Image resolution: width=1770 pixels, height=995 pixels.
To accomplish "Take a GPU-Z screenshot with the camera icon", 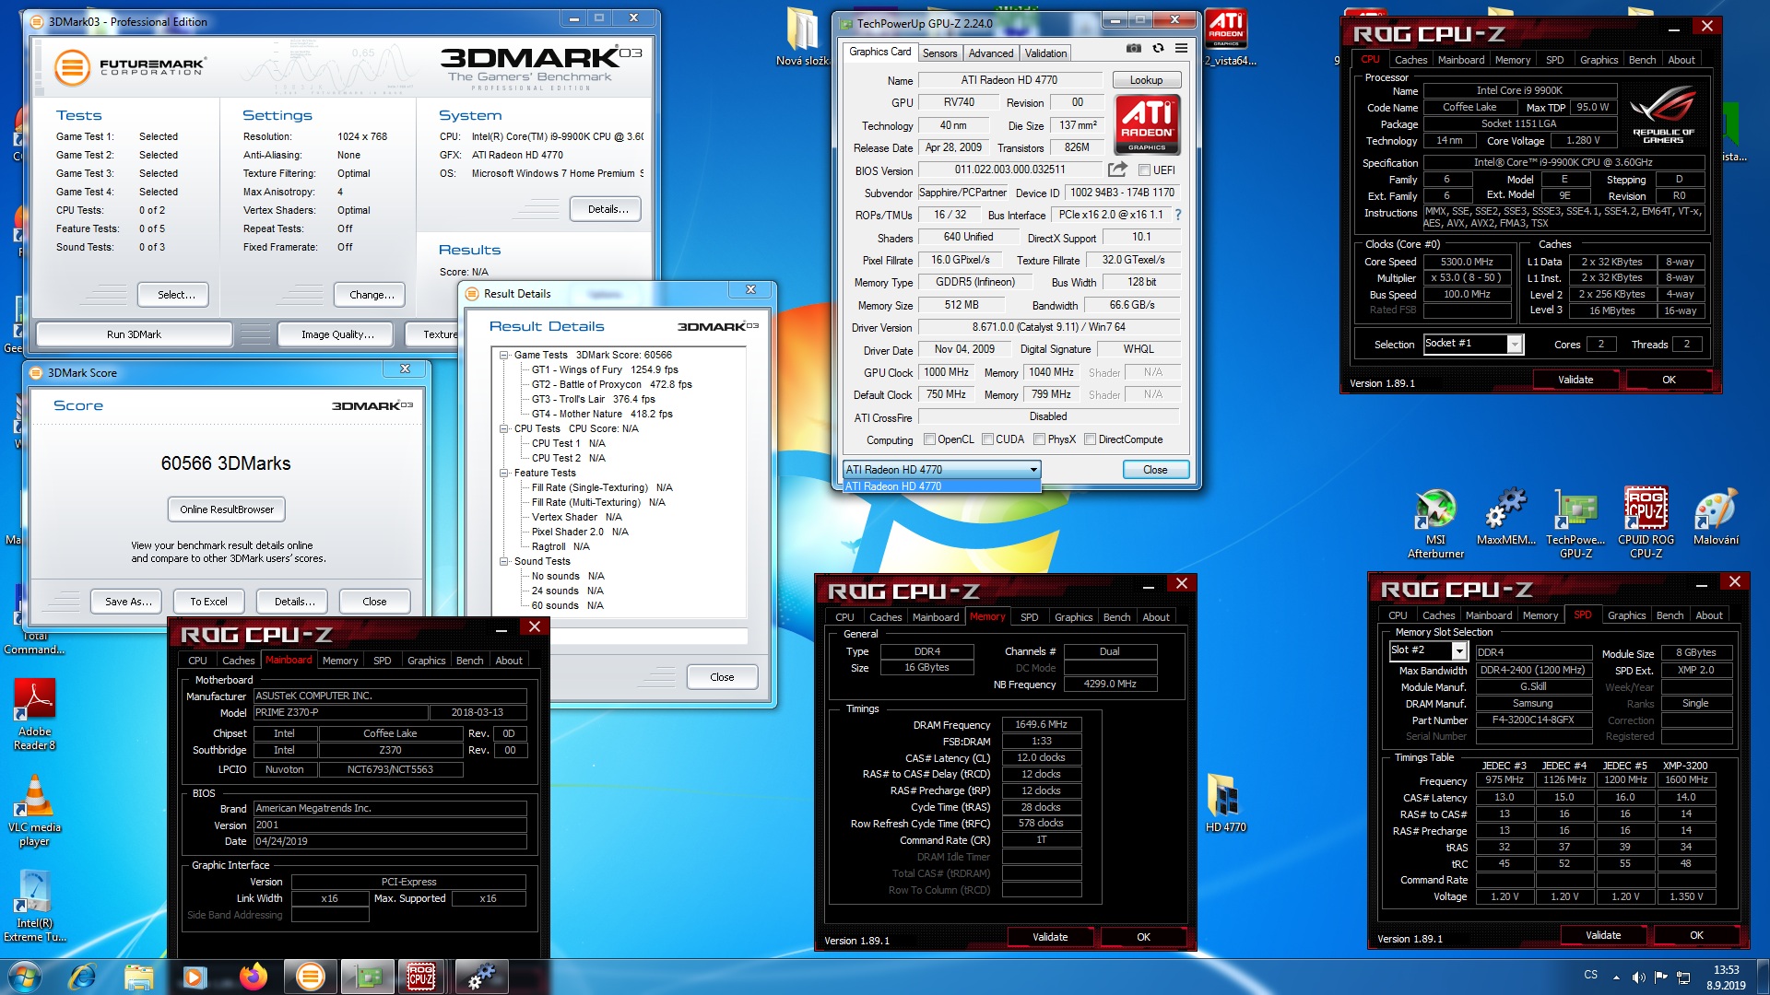I will (x=1134, y=49).
